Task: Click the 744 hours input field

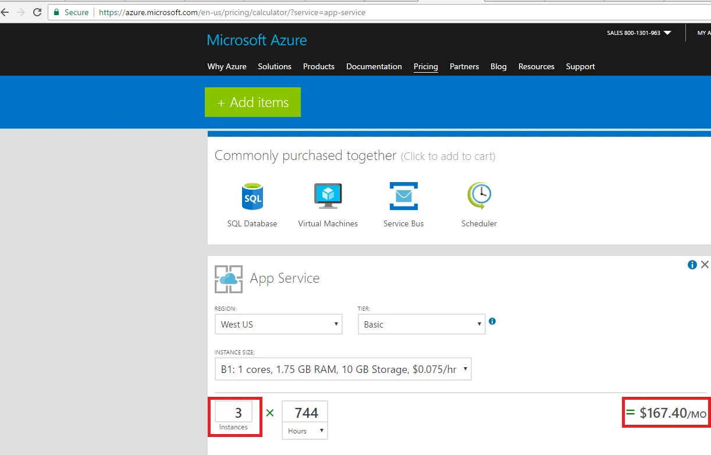Action: [x=305, y=413]
